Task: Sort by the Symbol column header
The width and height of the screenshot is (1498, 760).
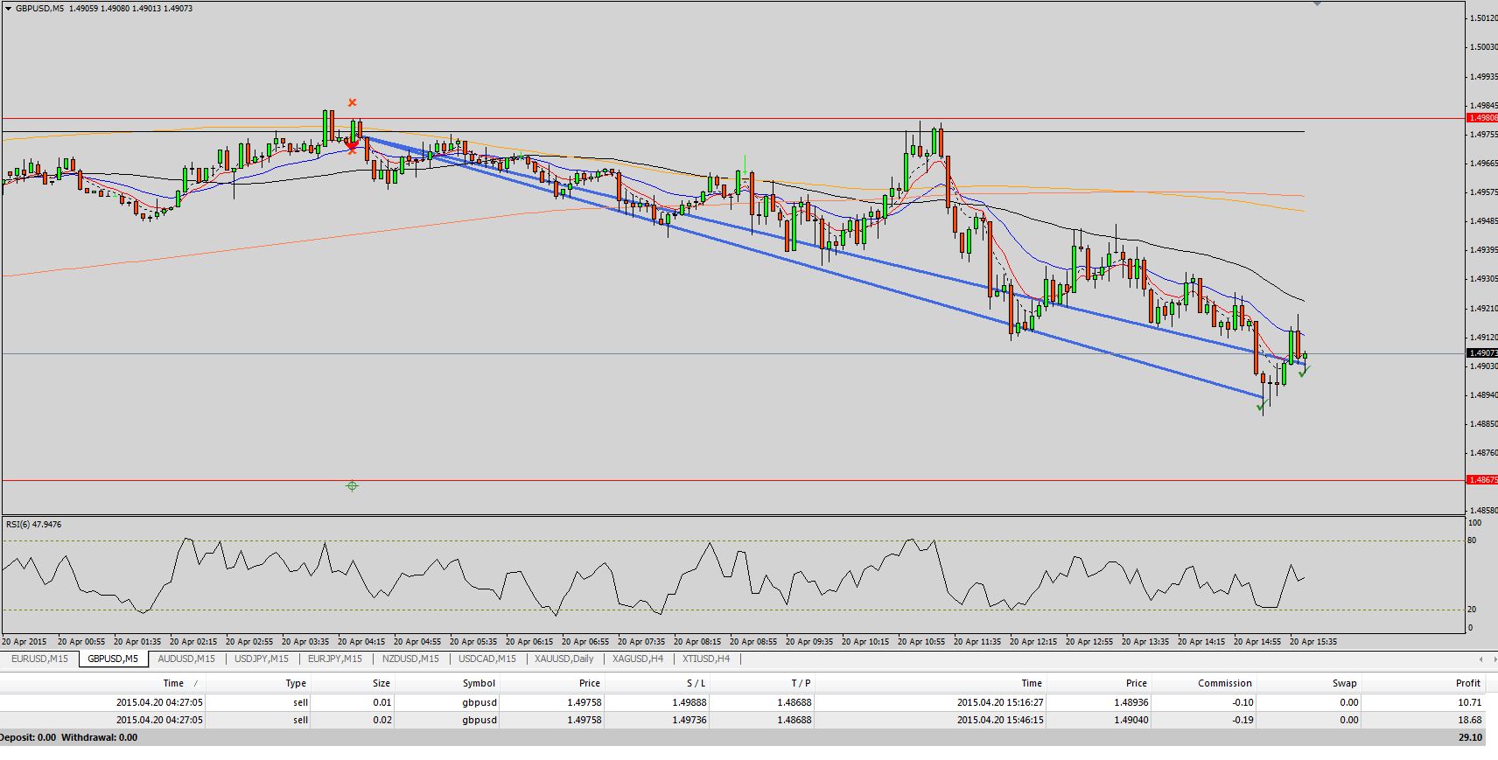Action: tap(479, 683)
